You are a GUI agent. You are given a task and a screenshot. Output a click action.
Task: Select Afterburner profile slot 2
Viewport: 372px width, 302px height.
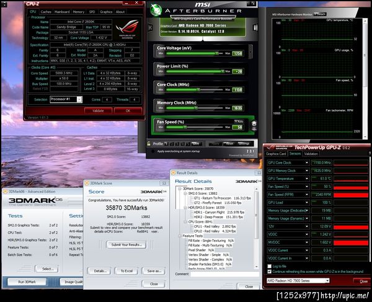pos(172,144)
